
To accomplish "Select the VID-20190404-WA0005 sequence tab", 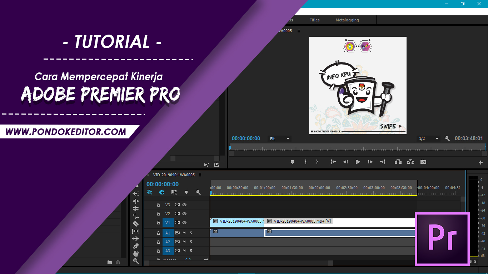I will 174,175.
